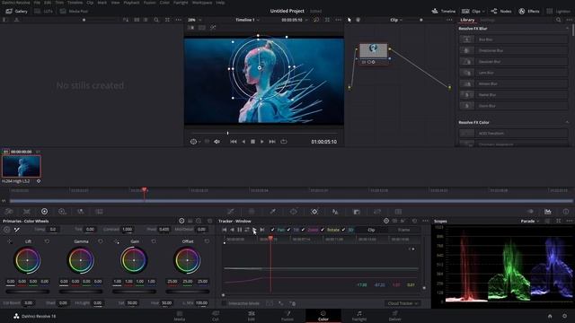Open the Key palette icon
Image resolution: width=575 pixels, height=323 pixels.
377,212
